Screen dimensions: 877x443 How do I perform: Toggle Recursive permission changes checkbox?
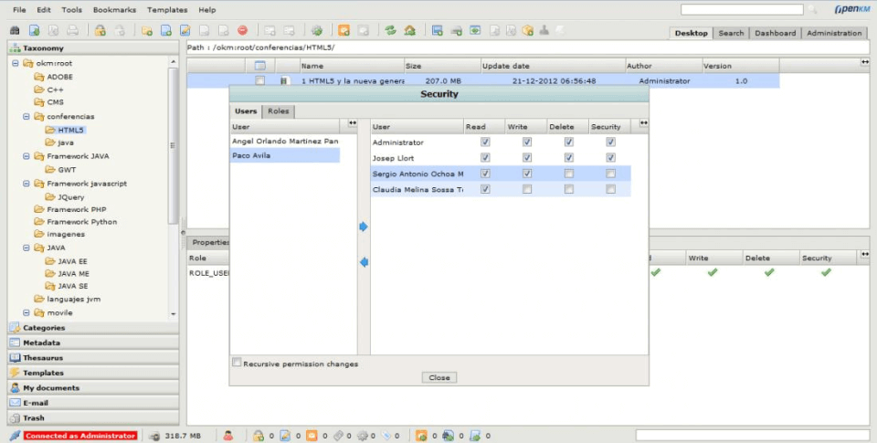pyautogui.click(x=238, y=363)
